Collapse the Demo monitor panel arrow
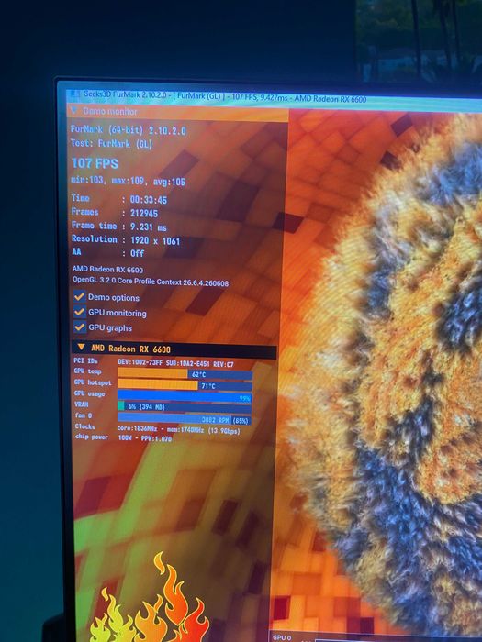Image resolution: width=482 pixels, height=642 pixels. click(74, 110)
